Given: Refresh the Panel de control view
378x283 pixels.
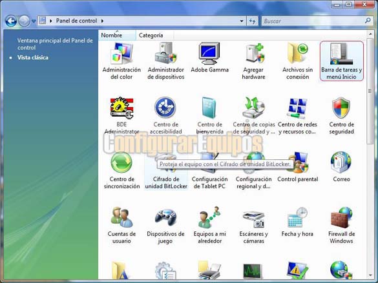Looking at the screenshot, I should 253,21.
